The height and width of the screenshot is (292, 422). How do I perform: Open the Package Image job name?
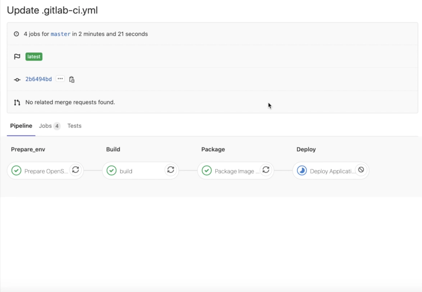tap(237, 171)
